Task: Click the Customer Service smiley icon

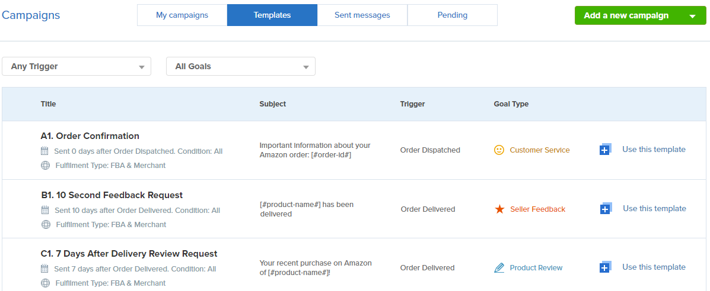Action: click(499, 150)
